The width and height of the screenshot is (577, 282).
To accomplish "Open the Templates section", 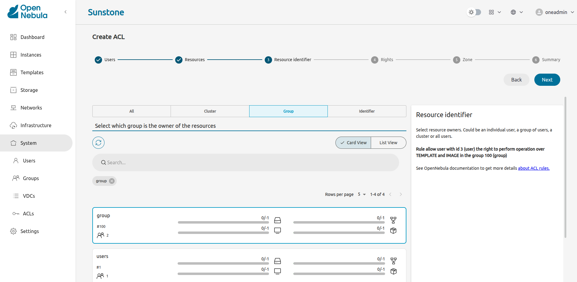I will point(32,72).
